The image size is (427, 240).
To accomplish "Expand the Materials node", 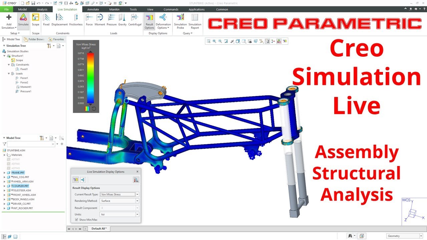I will 5,155.
